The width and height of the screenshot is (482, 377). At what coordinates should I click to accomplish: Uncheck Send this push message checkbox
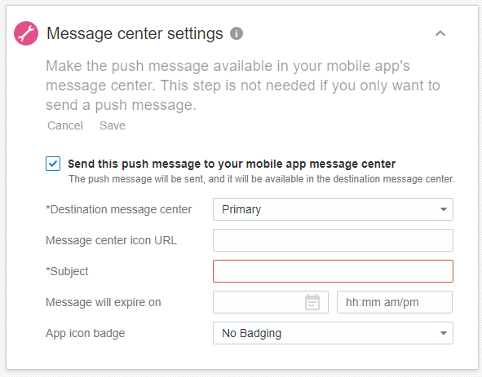[53, 164]
